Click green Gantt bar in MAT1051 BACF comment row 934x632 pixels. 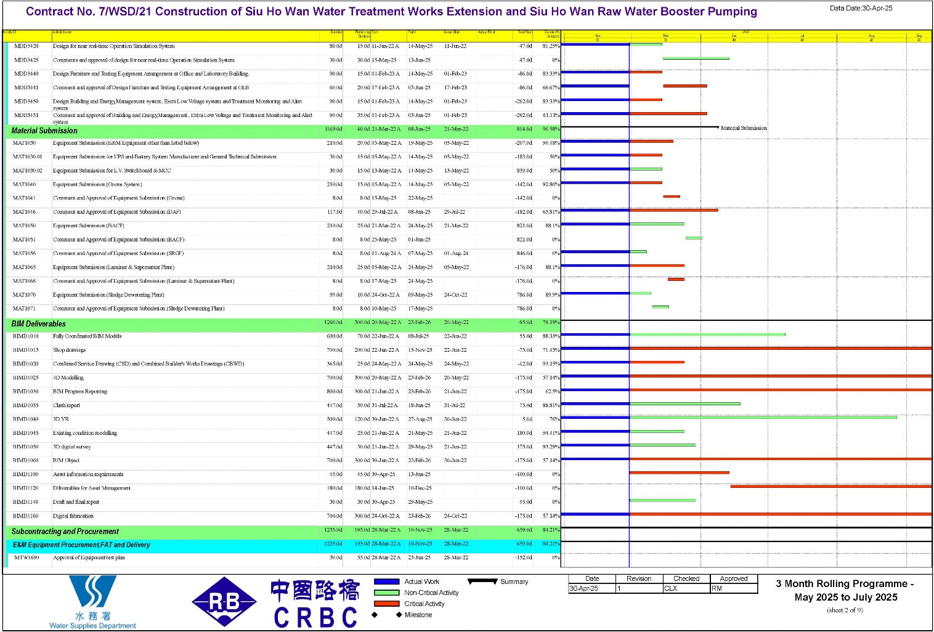pyautogui.click(x=694, y=238)
